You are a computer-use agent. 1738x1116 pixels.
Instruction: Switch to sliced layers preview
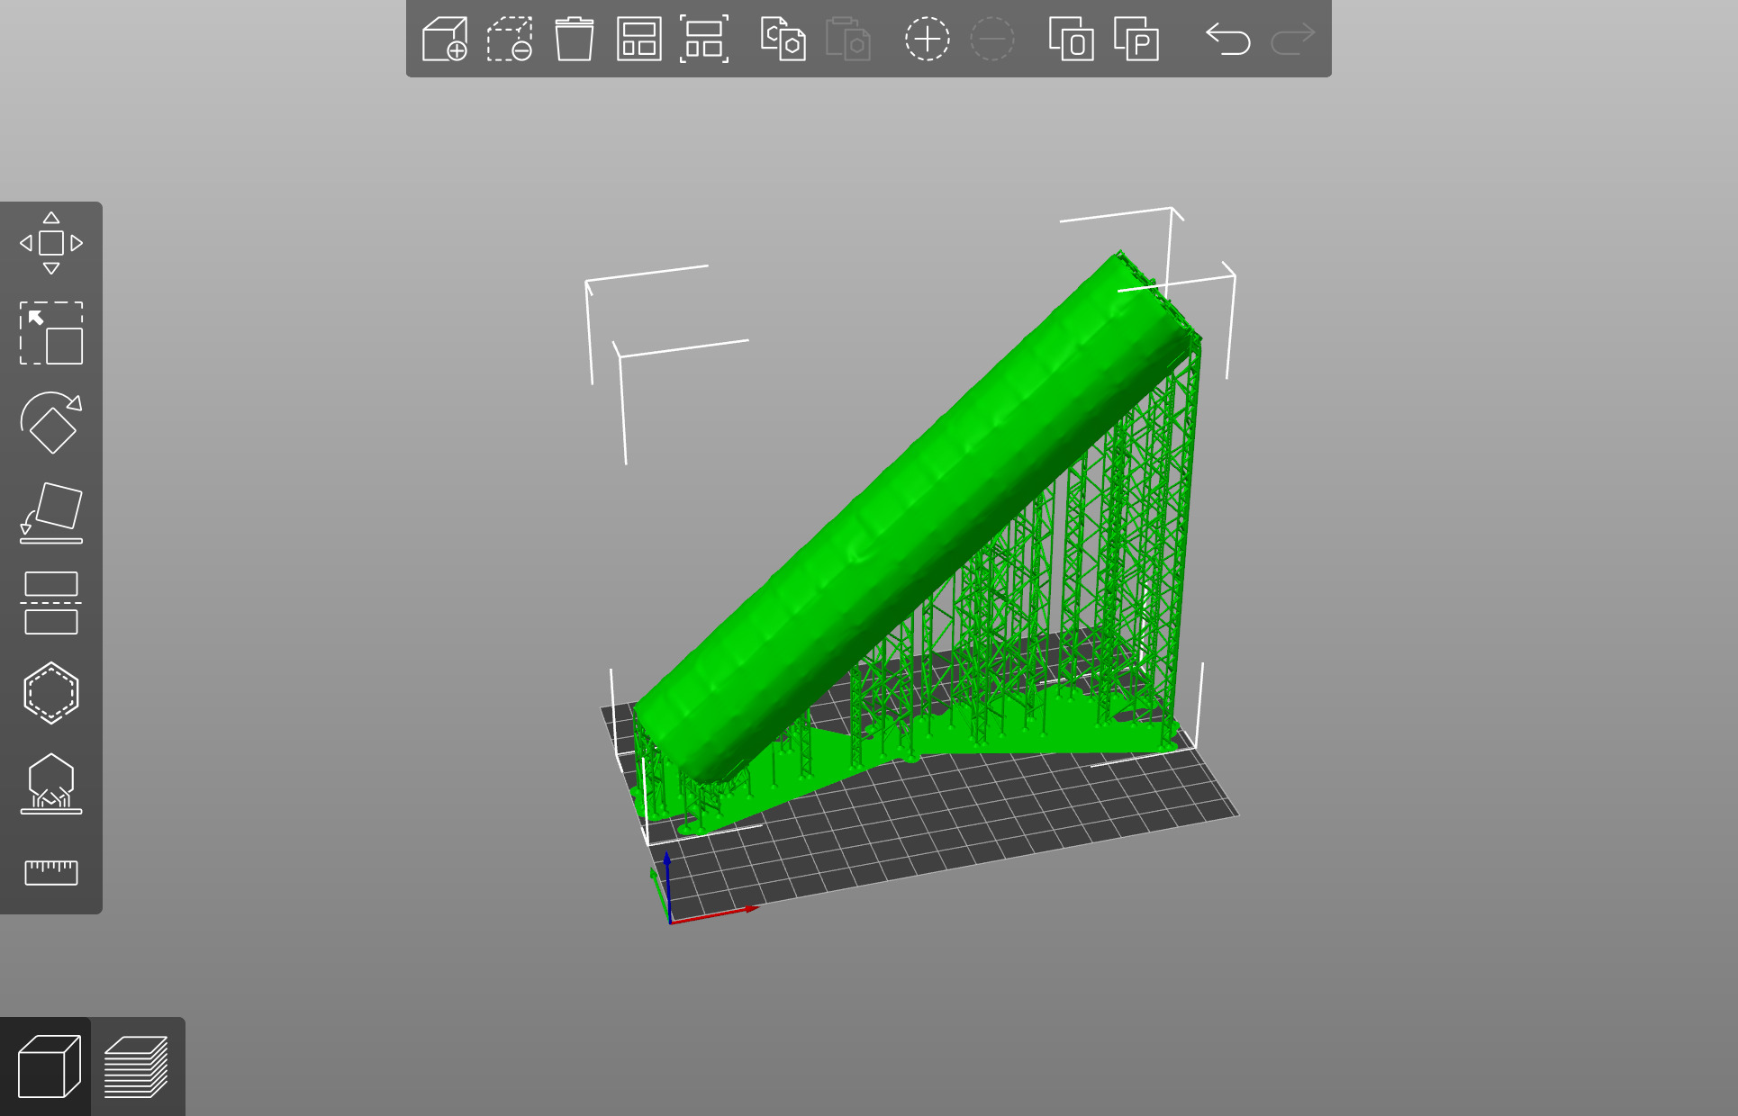pyautogui.click(x=136, y=1066)
